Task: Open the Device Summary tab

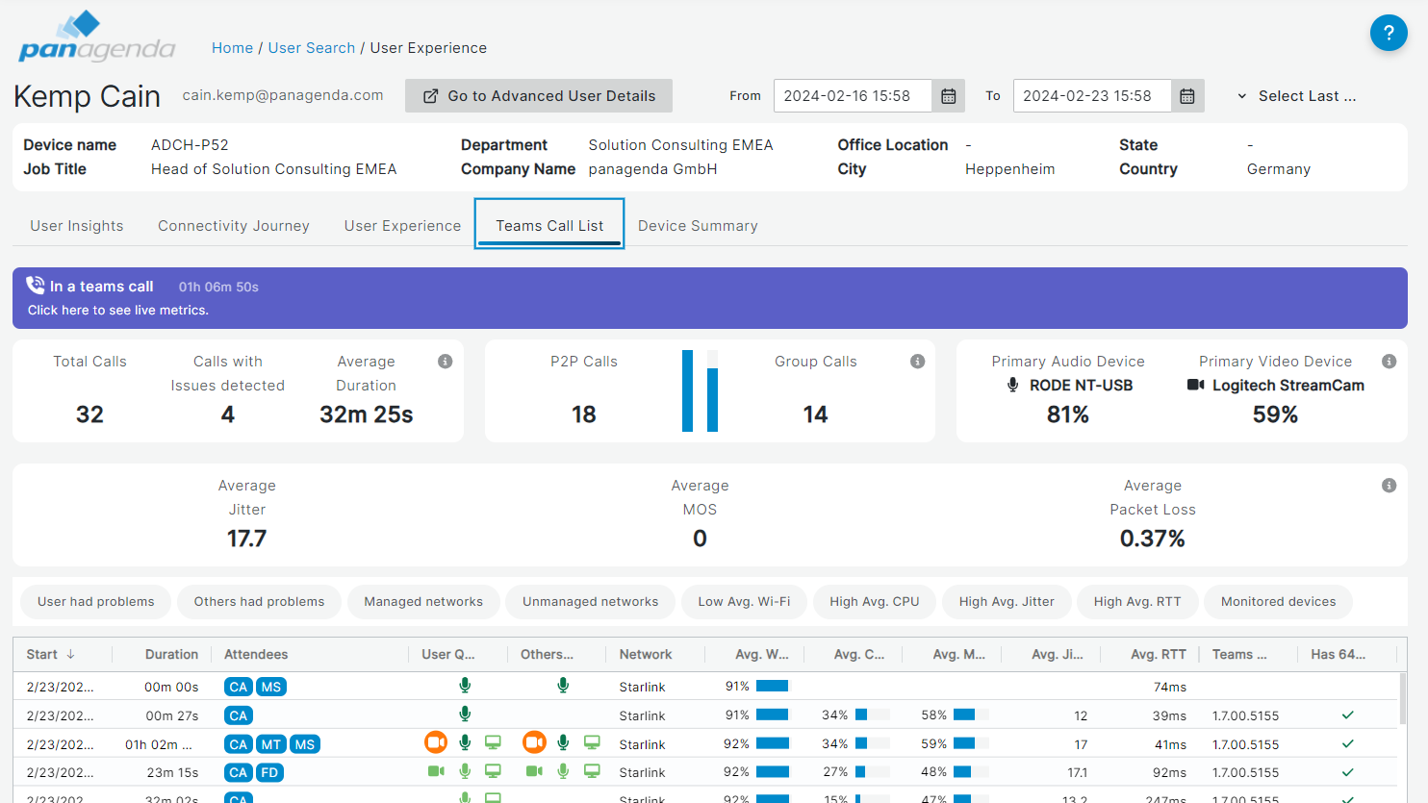Action: point(698,225)
